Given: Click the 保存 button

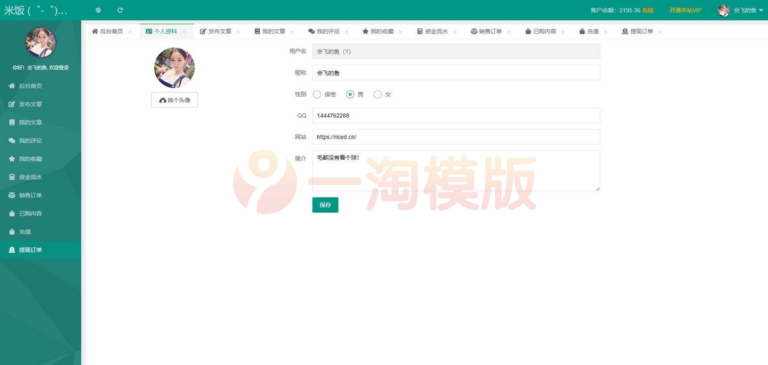Looking at the screenshot, I should point(325,205).
